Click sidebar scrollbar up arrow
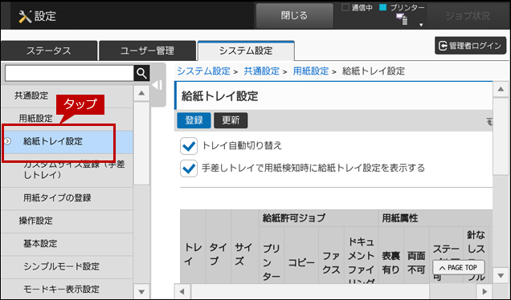This screenshot has height=300, width=511. (x=141, y=93)
